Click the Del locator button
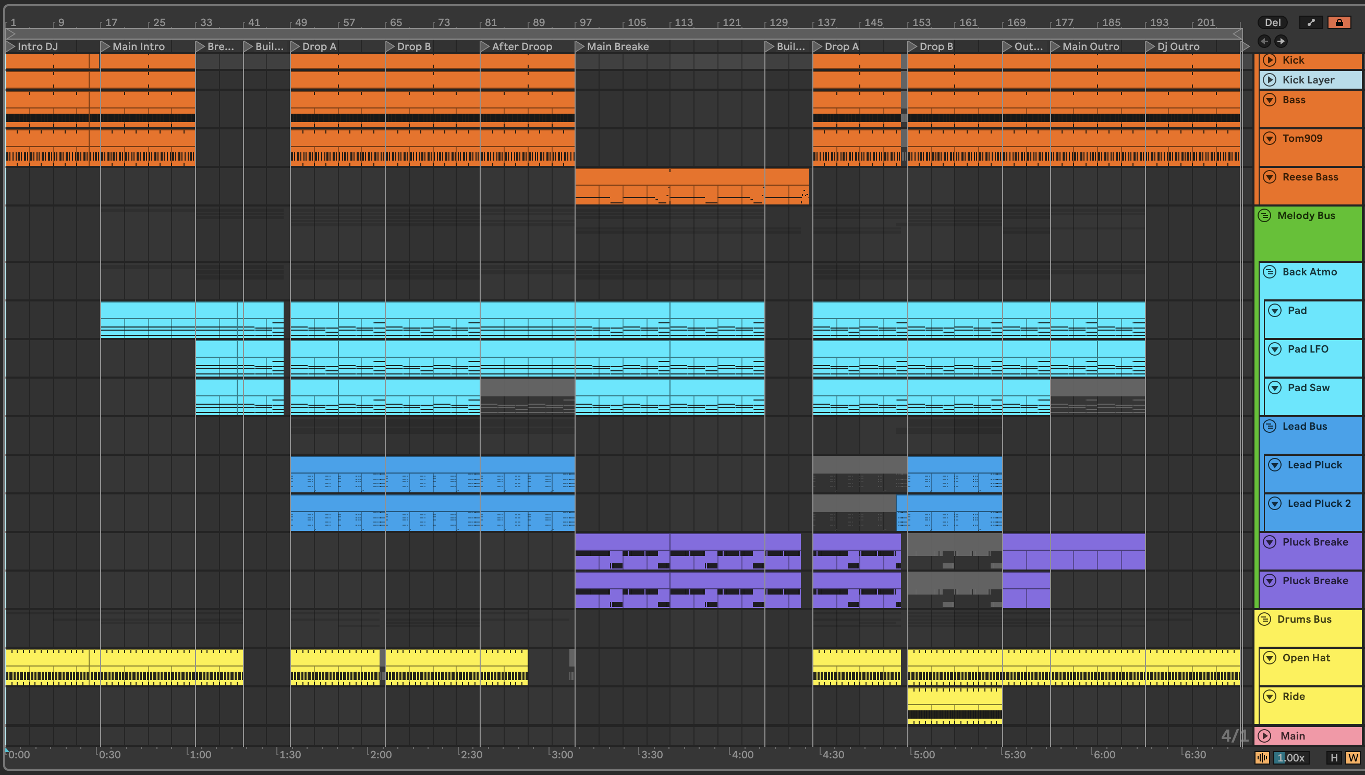This screenshot has width=1365, height=775. pyautogui.click(x=1272, y=22)
